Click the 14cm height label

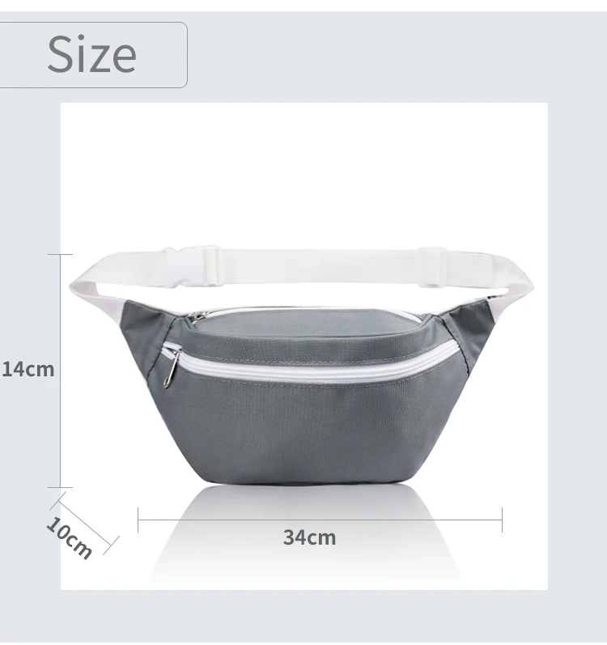click(x=28, y=369)
